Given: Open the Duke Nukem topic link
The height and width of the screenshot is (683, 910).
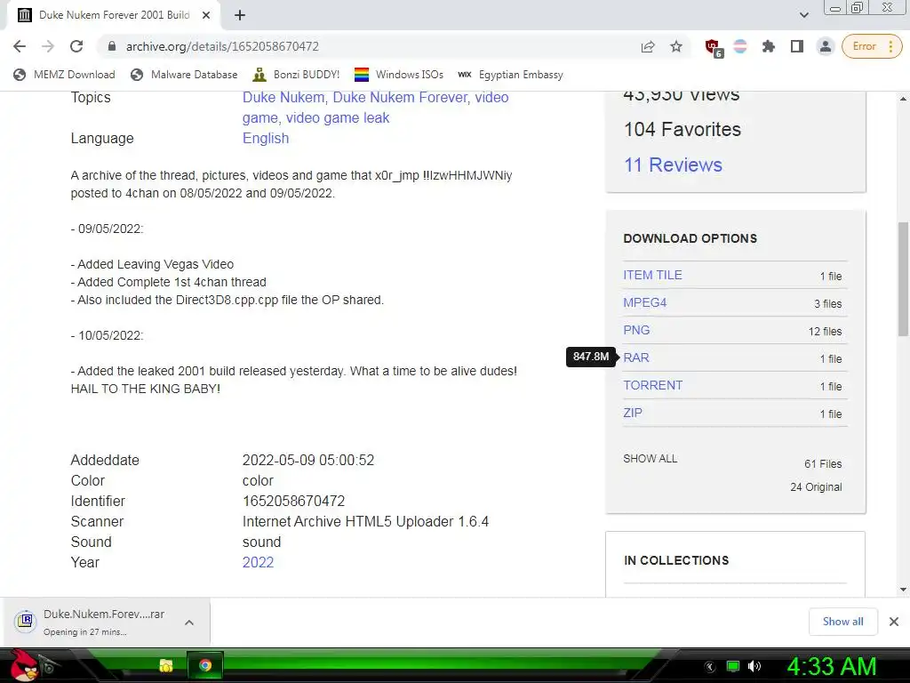Looking at the screenshot, I should pyautogui.click(x=283, y=98).
